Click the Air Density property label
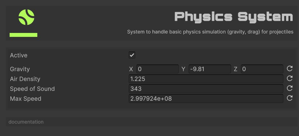The image size is (299, 136). (x=25, y=79)
